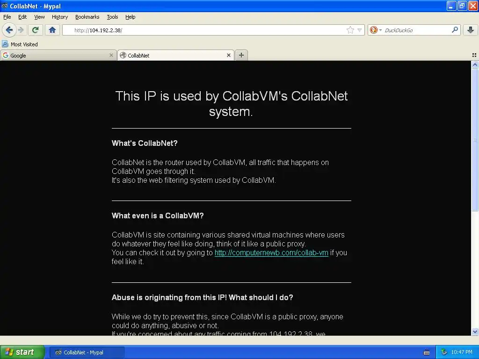Open the URL history dropdown arrow
479x359 pixels.
tap(360, 30)
